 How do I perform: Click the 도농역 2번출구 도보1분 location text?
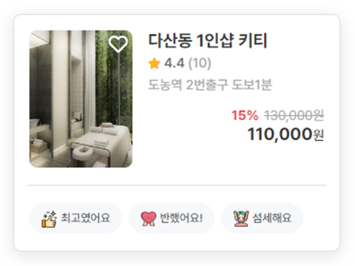(210, 85)
